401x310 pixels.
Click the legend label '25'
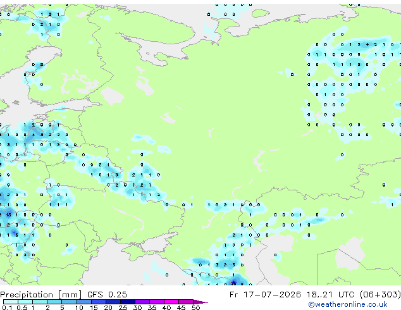click(123, 307)
